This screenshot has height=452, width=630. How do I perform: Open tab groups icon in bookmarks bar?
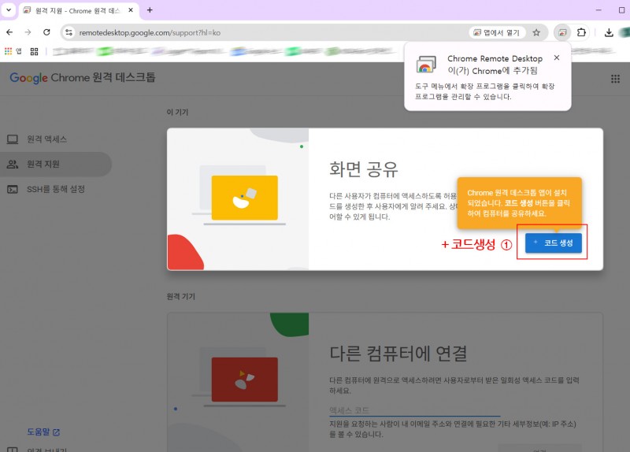pyautogui.click(x=34, y=51)
